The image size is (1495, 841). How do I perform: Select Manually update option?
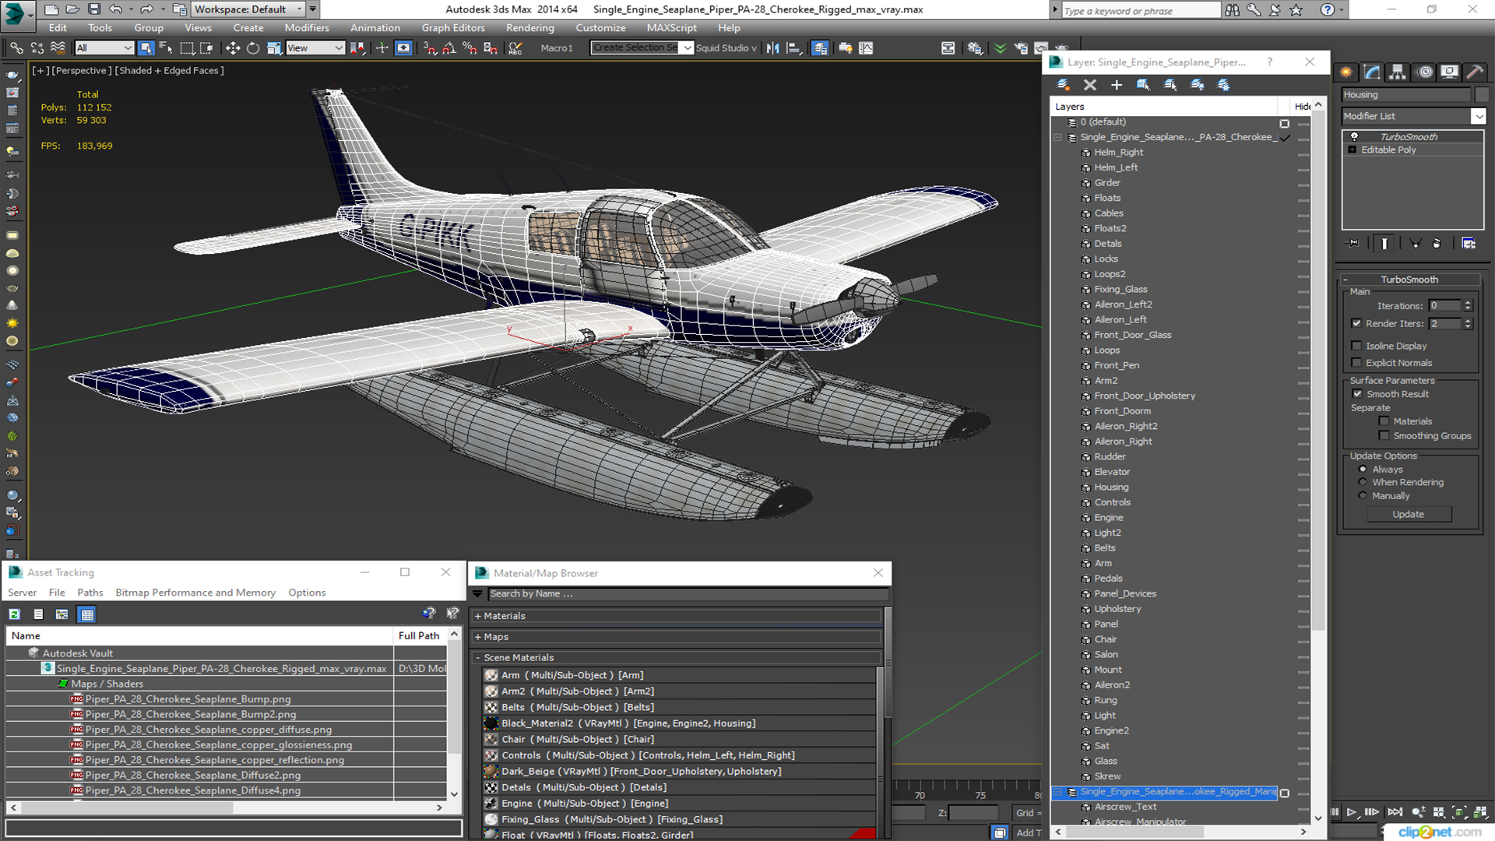[x=1363, y=496]
